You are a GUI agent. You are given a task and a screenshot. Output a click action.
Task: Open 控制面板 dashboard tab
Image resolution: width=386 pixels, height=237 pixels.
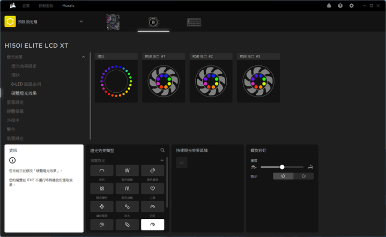46,6
